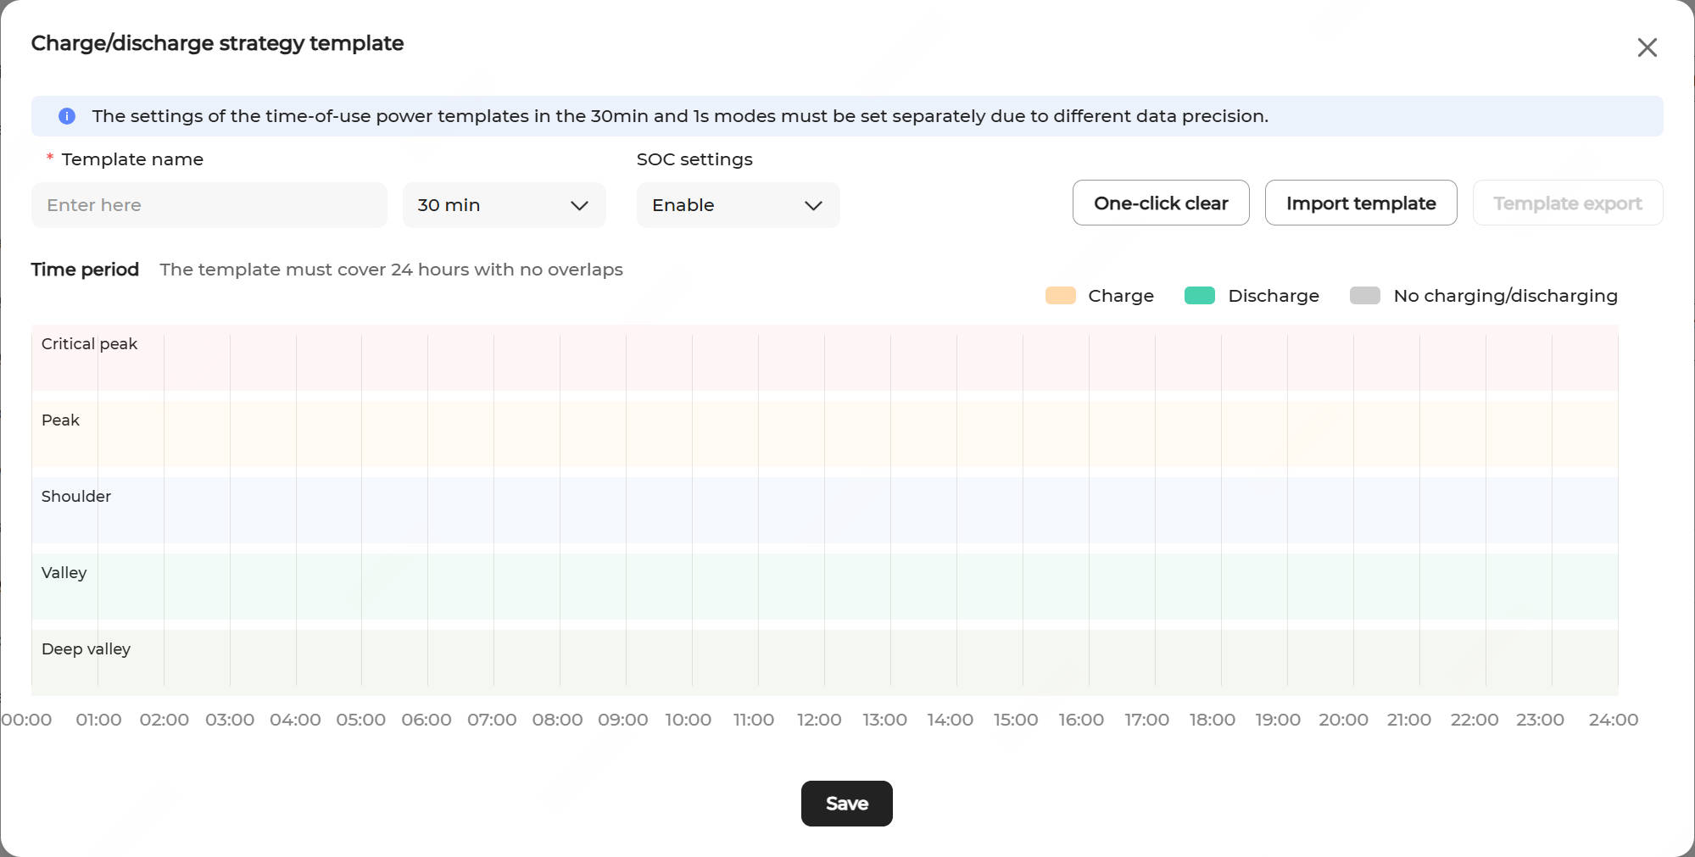Screen dimensions: 1695x857
Task: Select the green Discharge legend swatch
Action: (1199, 296)
